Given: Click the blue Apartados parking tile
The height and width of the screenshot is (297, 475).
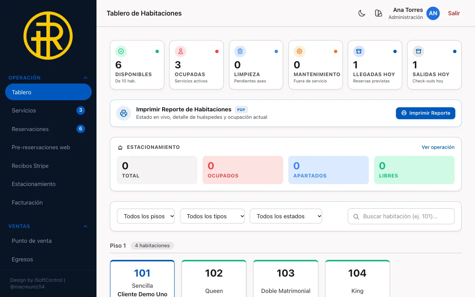Looking at the screenshot, I should (328, 170).
